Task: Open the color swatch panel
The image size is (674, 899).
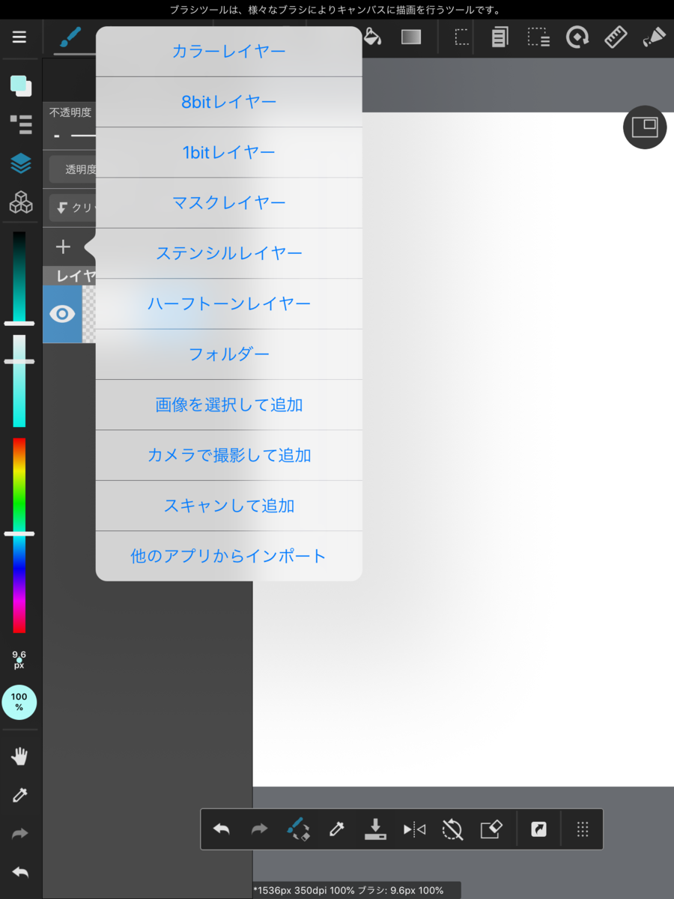Action: click(21, 85)
